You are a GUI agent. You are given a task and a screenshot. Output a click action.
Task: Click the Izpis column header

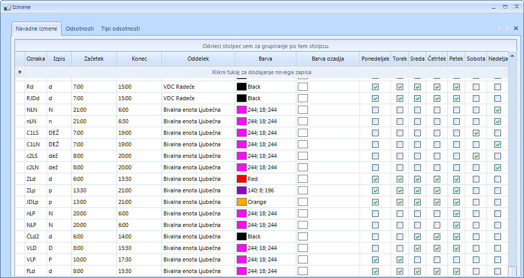pos(59,59)
